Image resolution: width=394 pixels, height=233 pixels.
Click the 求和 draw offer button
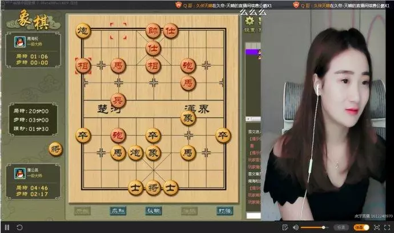click(118, 211)
